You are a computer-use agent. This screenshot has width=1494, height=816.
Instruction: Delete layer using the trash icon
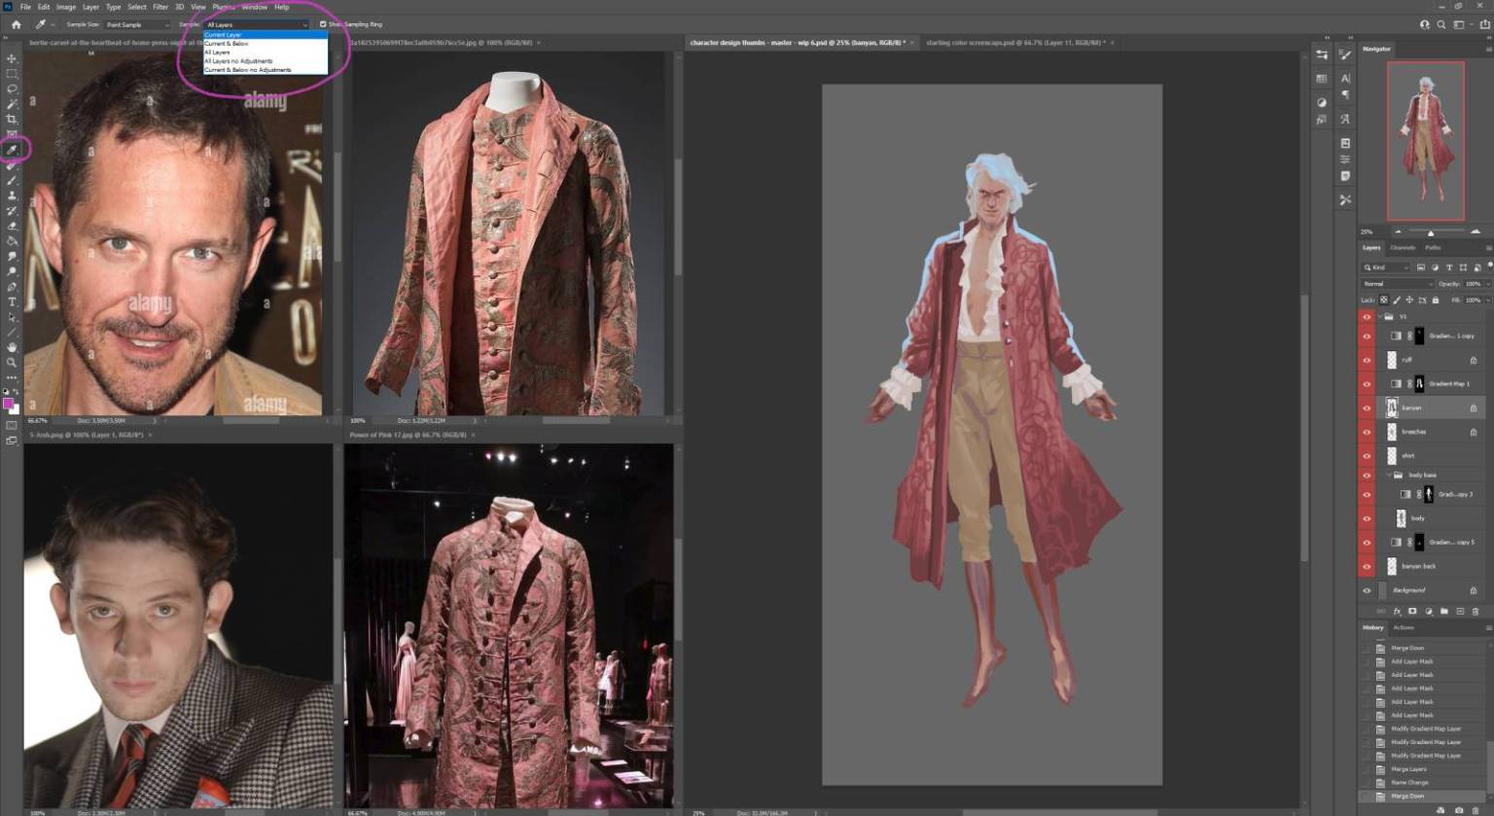[x=1475, y=612]
